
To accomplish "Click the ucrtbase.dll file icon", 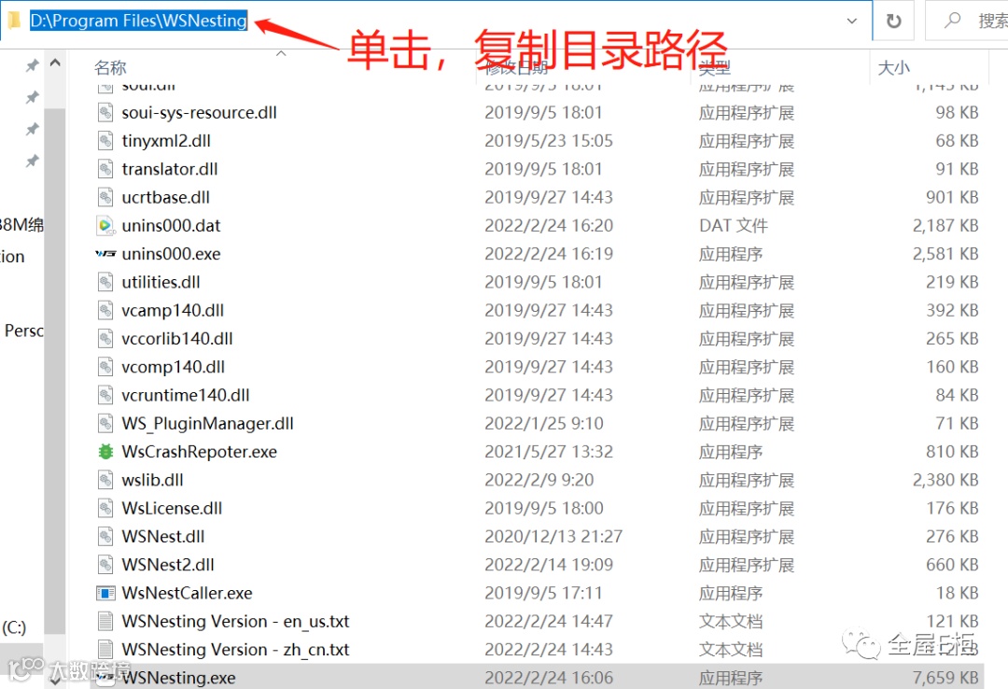I will point(105,198).
